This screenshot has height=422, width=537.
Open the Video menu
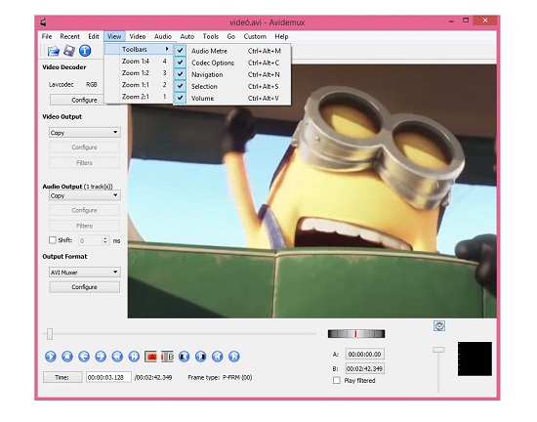pyautogui.click(x=138, y=36)
